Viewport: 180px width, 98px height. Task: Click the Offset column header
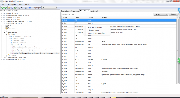click(x=68, y=17)
